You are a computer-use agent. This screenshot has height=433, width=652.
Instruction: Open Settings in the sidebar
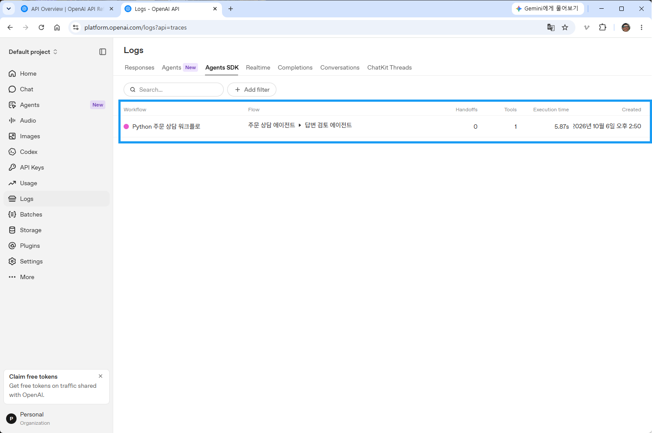(57, 261)
